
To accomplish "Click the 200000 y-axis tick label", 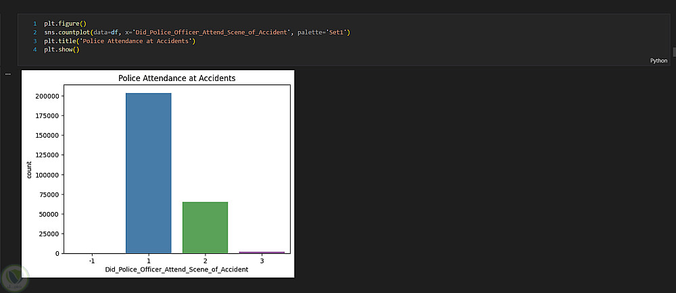I will coord(47,96).
